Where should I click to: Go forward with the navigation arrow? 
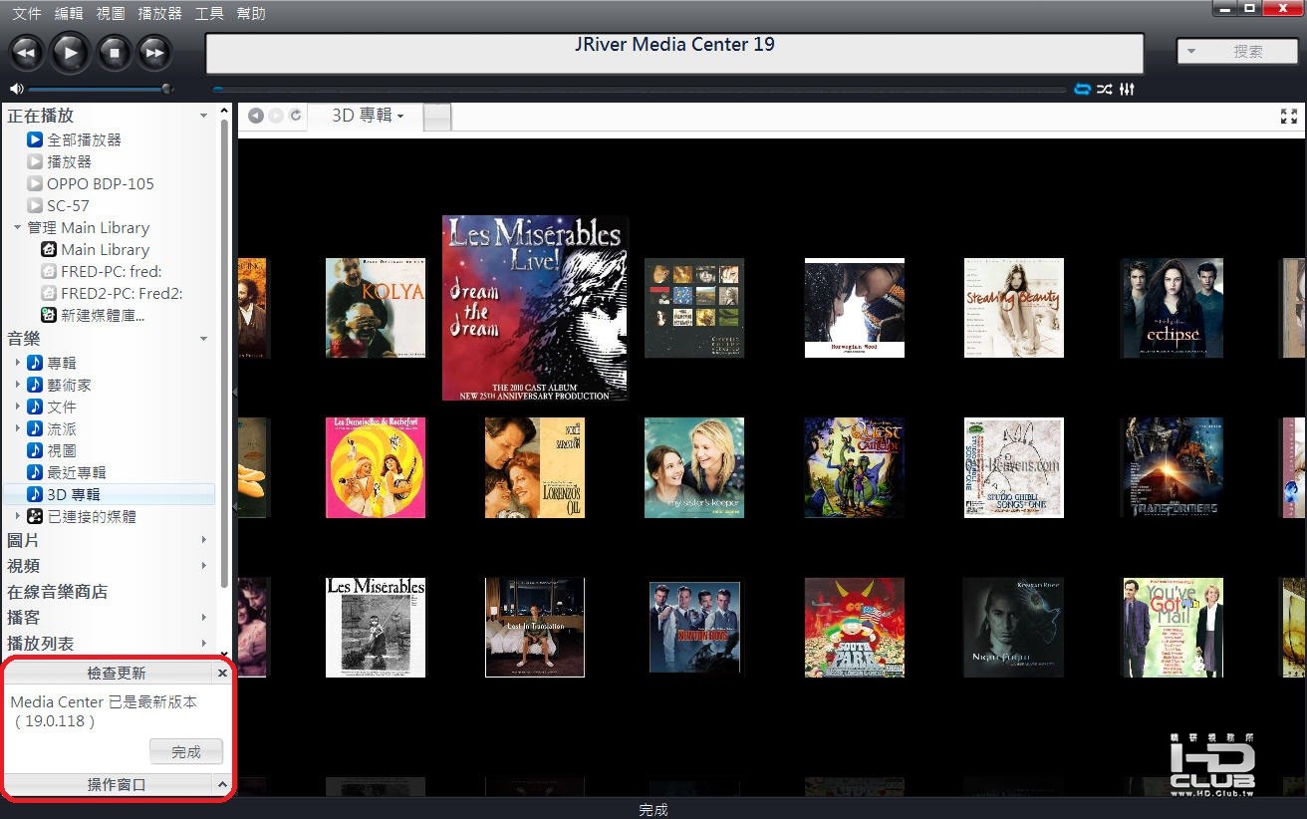point(276,116)
